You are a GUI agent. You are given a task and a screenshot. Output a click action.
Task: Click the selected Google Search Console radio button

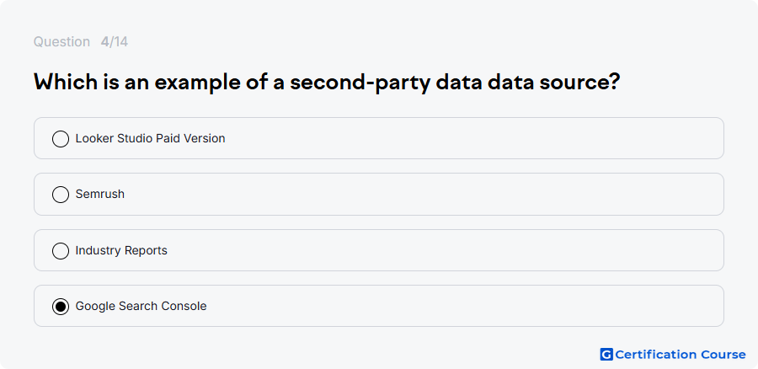(61, 307)
